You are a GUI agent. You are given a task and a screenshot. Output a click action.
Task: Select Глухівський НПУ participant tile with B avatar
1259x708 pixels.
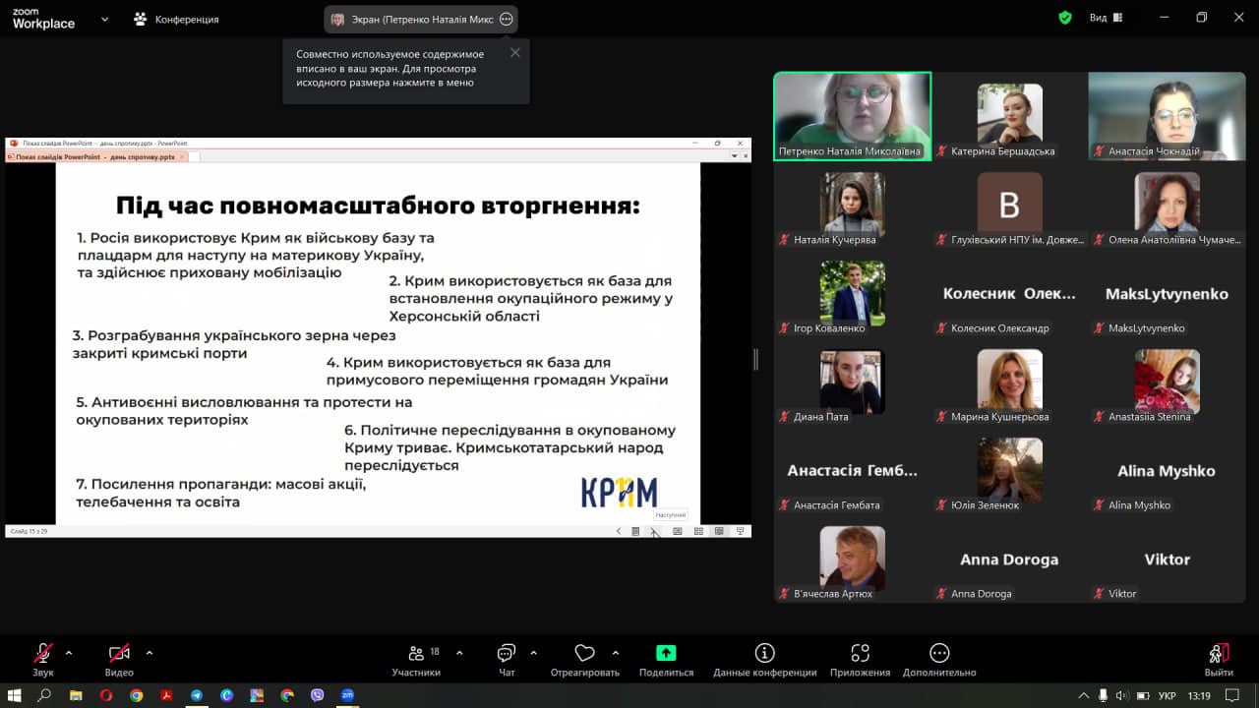coord(1009,205)
